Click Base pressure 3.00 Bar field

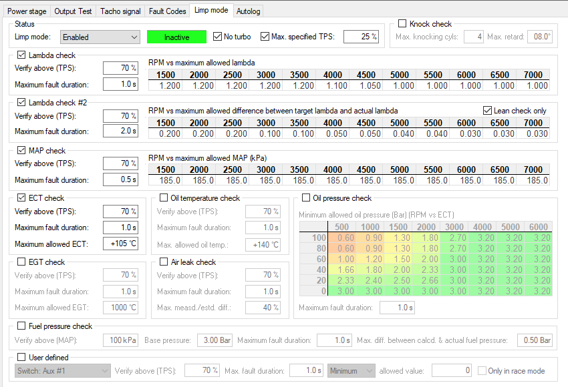point(215,340)
